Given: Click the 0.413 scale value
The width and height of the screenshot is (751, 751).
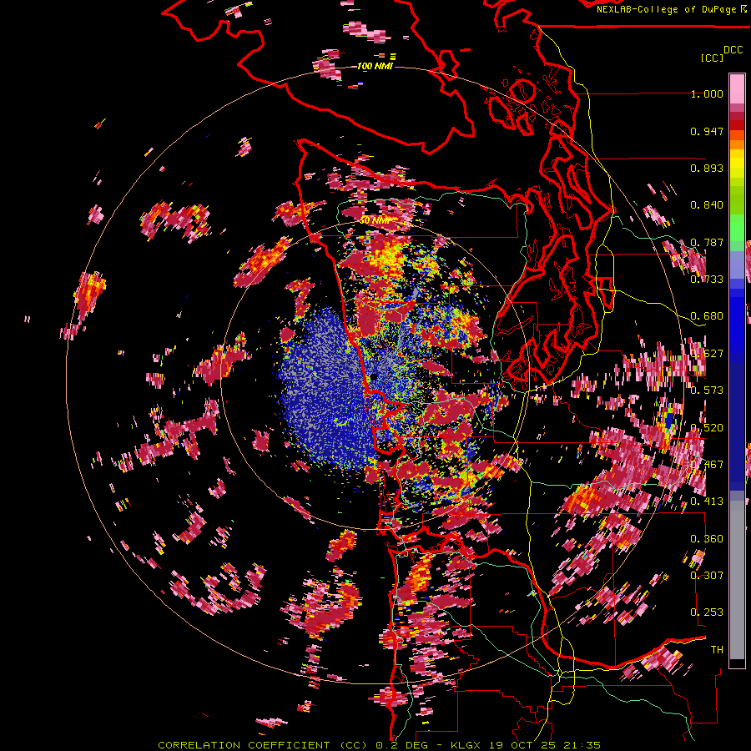Looking at the screenshot, I should coord(707,502).
